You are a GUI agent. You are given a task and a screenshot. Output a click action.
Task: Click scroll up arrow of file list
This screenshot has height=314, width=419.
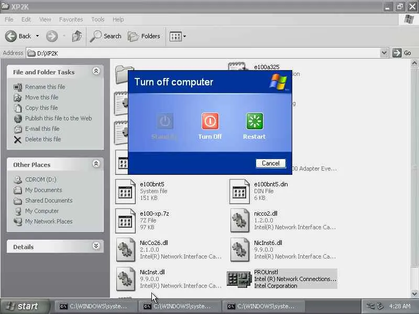pos(414,63)
